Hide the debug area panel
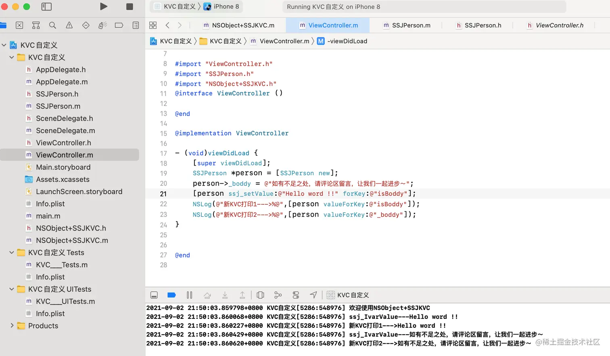Screen dimensions: 610x356 [x=154, y=295]
